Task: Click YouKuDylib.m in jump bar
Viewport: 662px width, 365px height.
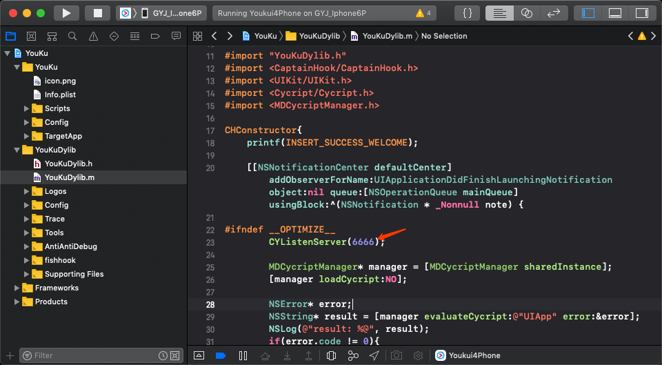Action: pyautogui.click(x=381, y=37)
